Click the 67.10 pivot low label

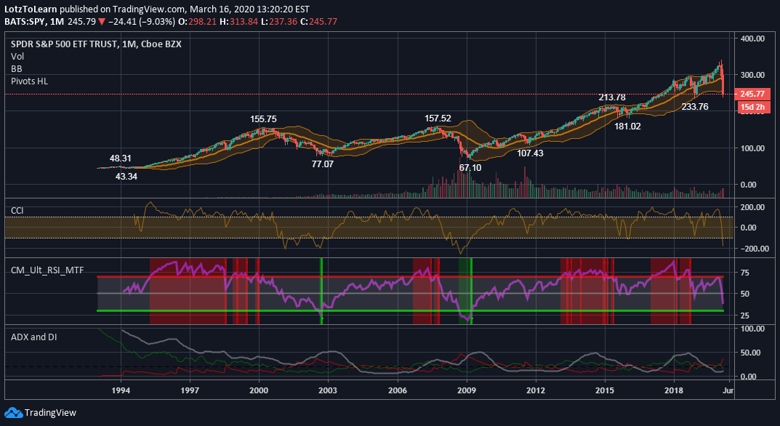coord(470,168)
